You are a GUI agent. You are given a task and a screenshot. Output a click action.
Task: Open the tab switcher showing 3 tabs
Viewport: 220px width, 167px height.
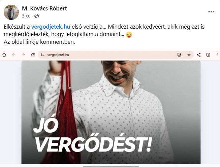[x=208, y=55]
